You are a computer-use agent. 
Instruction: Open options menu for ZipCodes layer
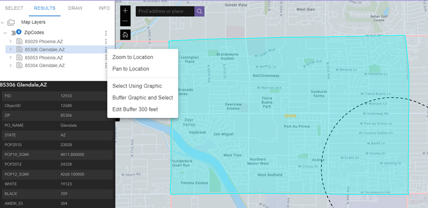(106, 33)
